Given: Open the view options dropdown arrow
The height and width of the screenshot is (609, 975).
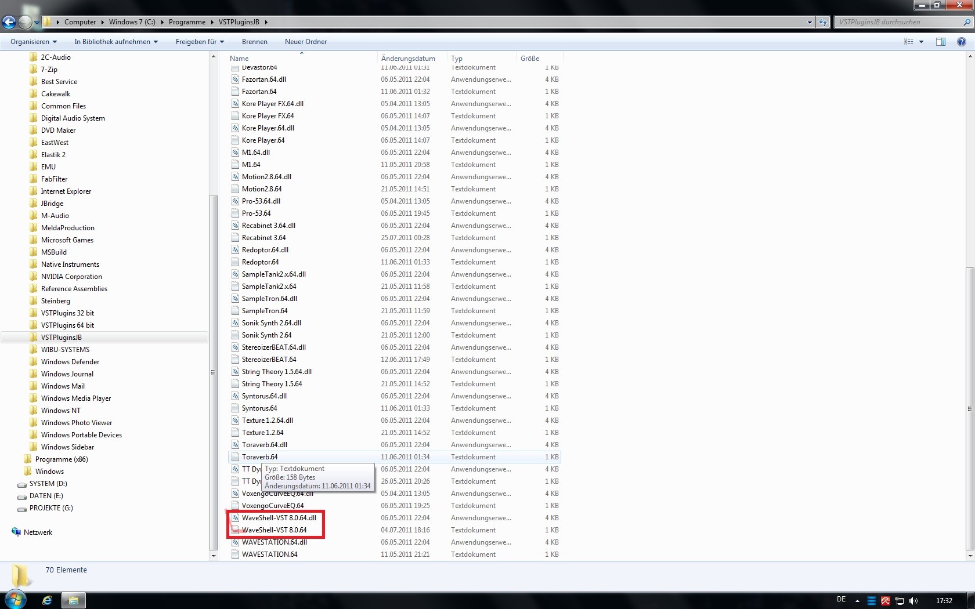Looking at the screenshot, I should 921,42.
